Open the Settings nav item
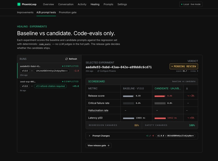This screenshot has height=161, width=218. tap(122, 4)
